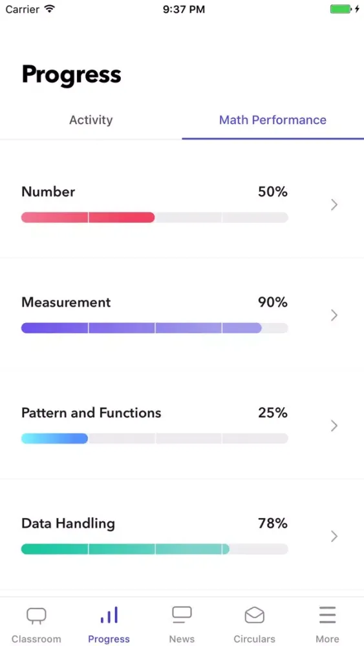The height and width of the screenshot is (646, 364).
Task: Expand Data Handling chevron
Action: coord(334,536)
